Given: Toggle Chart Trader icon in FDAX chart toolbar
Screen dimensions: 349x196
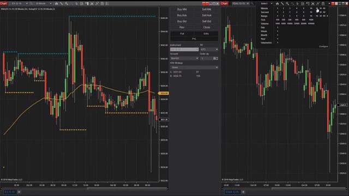Looking at the screenshot, I should 308,4.
